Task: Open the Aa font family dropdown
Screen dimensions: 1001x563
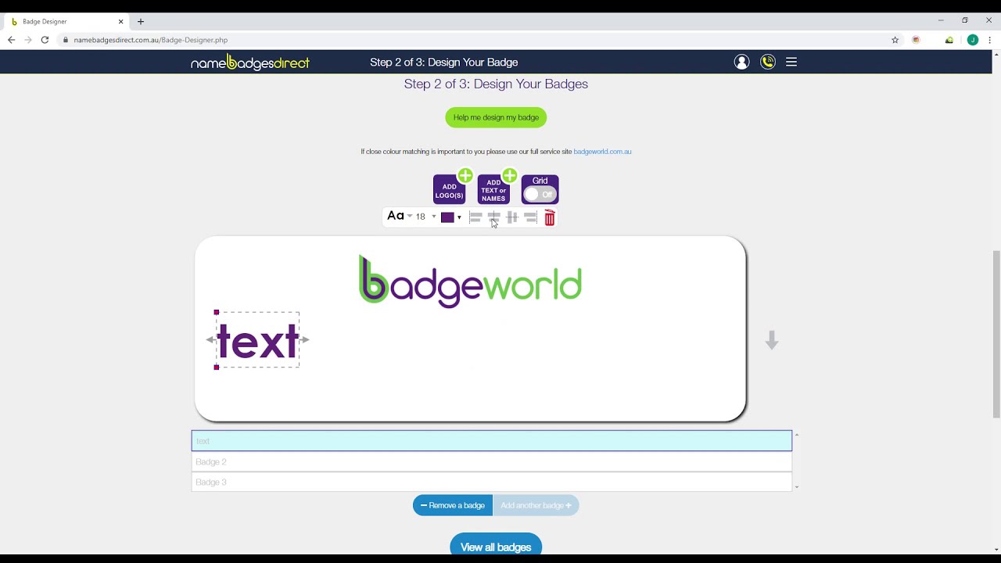Action: coord(399,217)
